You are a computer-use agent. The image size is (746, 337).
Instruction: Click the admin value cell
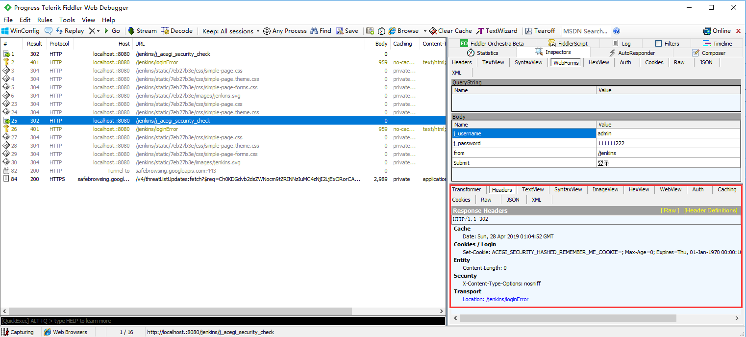[669, 133]
